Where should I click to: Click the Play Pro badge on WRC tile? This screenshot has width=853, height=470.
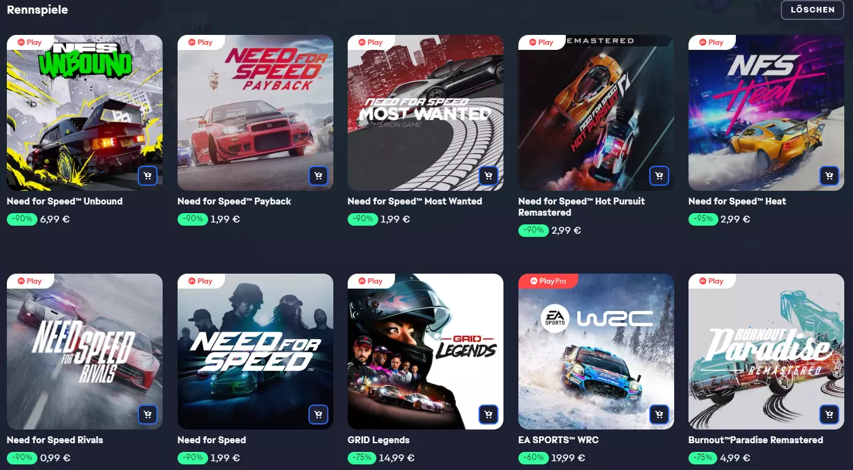548,281
